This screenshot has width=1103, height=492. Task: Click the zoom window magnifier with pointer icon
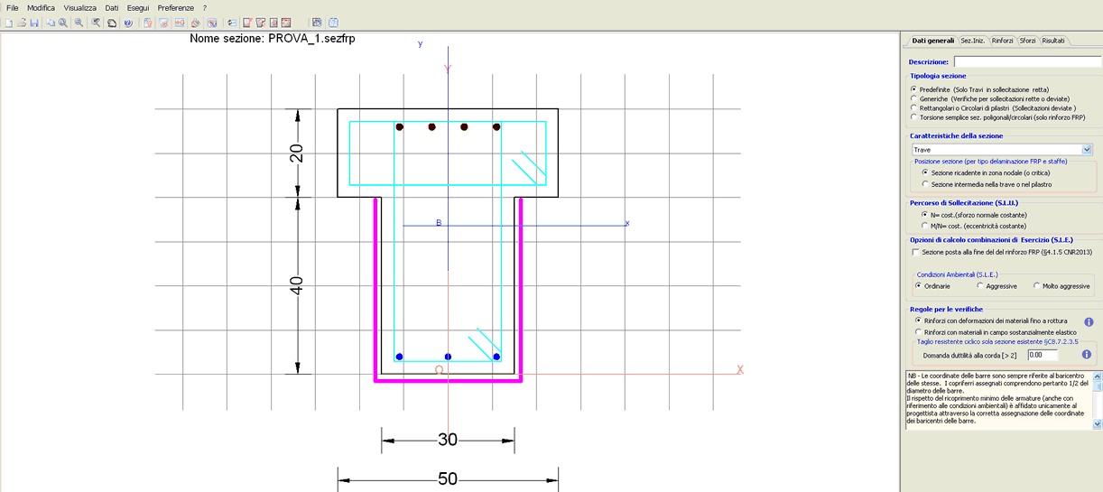click(x=95, y=23)
